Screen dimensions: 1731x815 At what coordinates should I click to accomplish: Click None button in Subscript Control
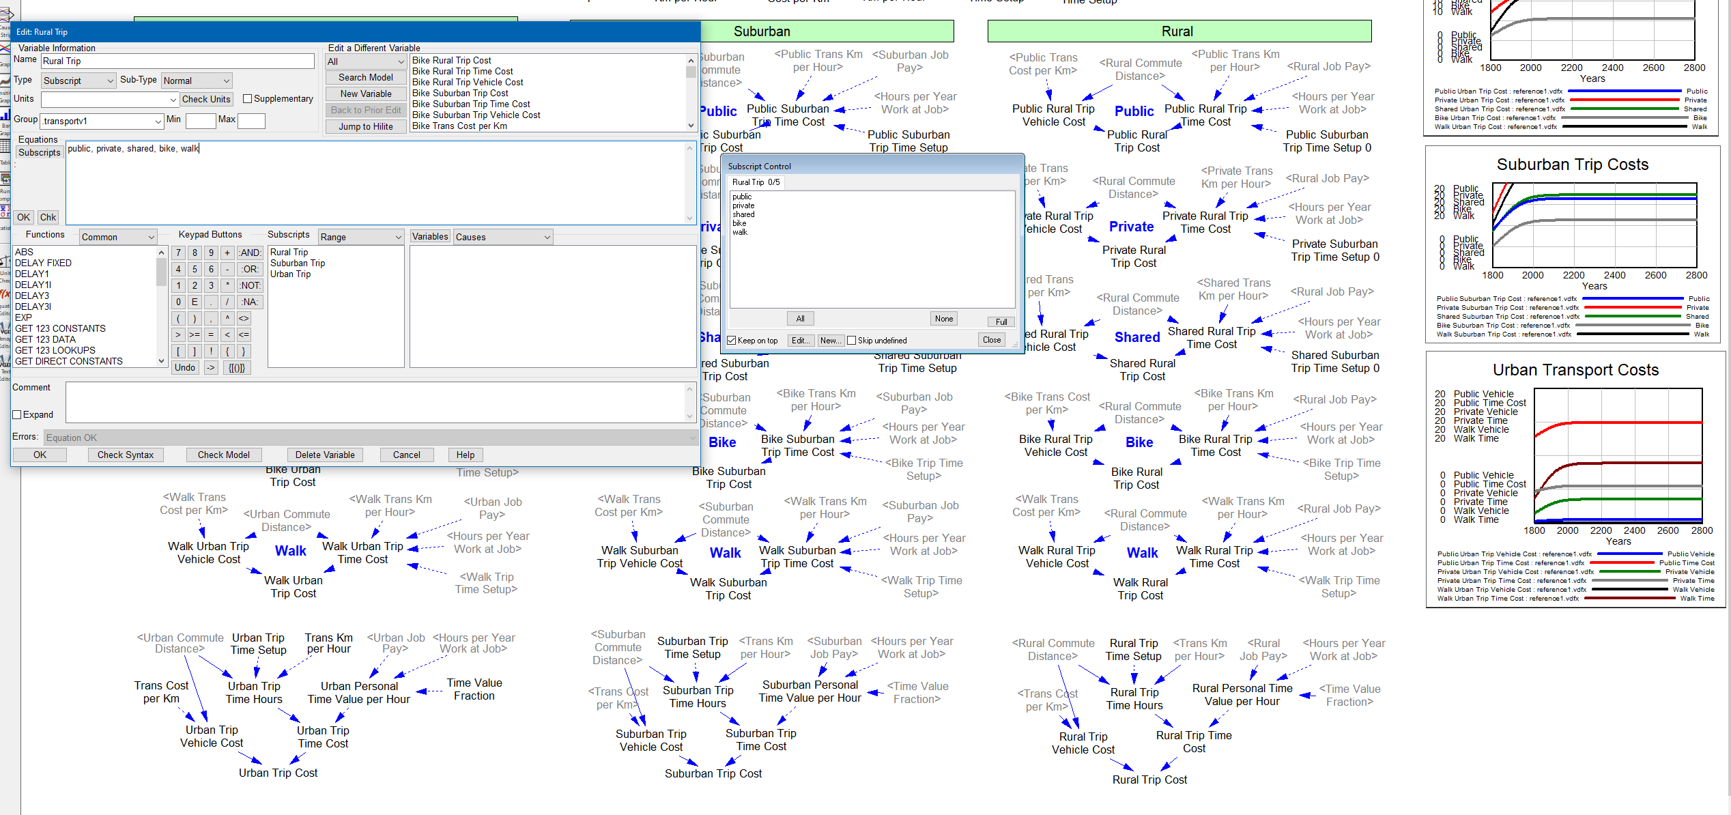coord(944,319)
